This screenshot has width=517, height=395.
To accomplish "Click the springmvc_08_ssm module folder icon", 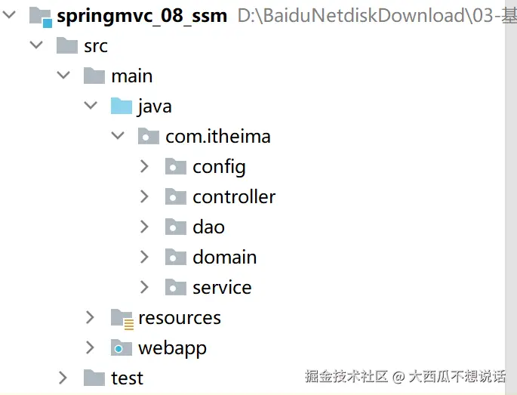I will 40,15.
